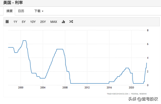
Task: Select the 1Y time range
Action: (15, 22)
